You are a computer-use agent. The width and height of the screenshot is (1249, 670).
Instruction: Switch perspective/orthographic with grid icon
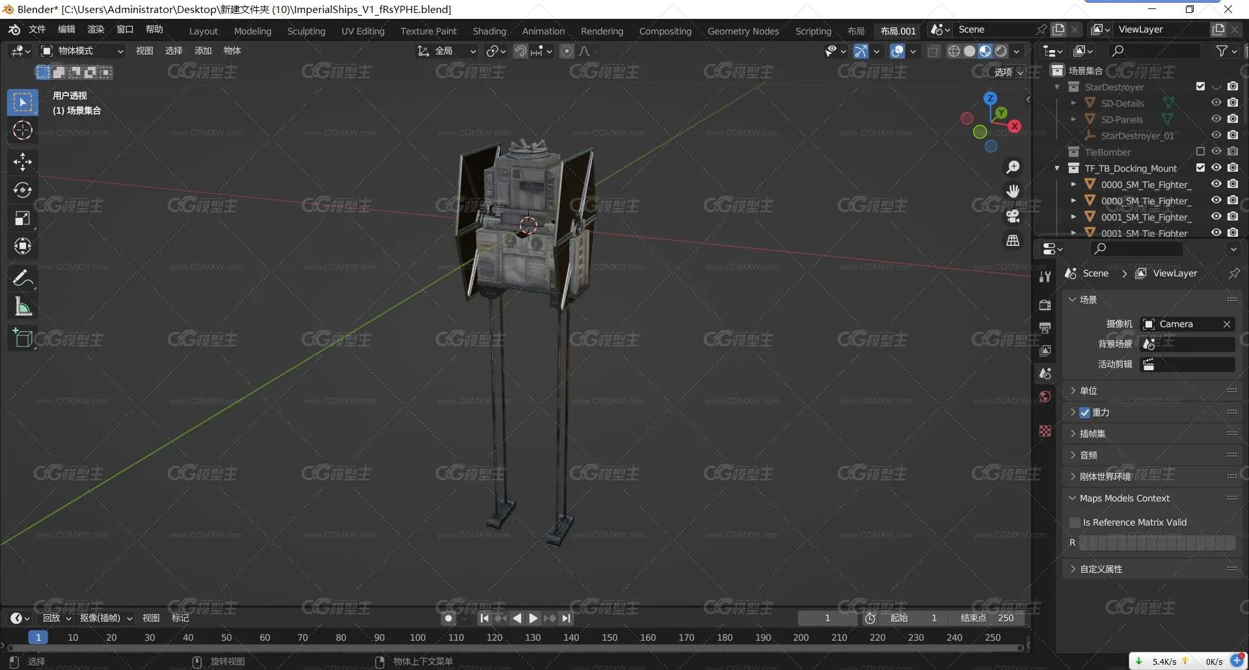pyautogui.click(x=1013, y=241)
